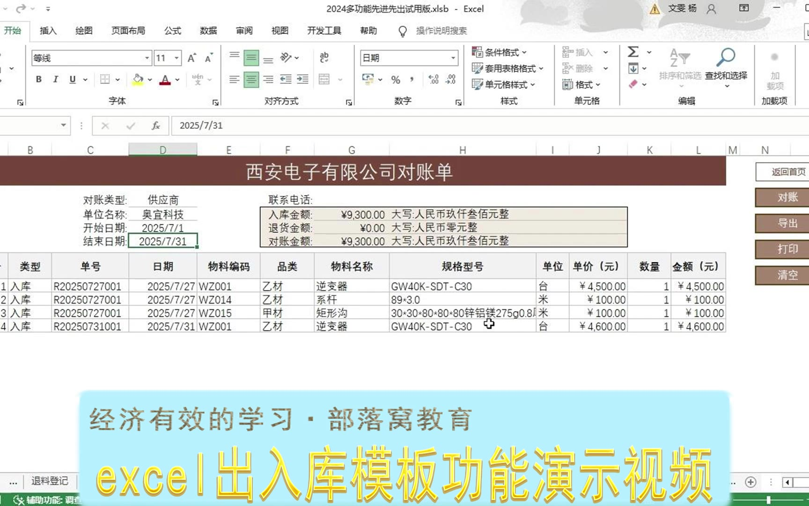Click the 操作说明搜索 tell-me box
This screenshot has height=506, width=809.
click(x=441, y=31)
